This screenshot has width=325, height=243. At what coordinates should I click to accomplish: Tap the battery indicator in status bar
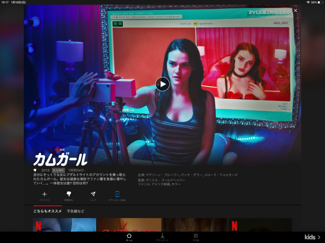coord(321,2)
